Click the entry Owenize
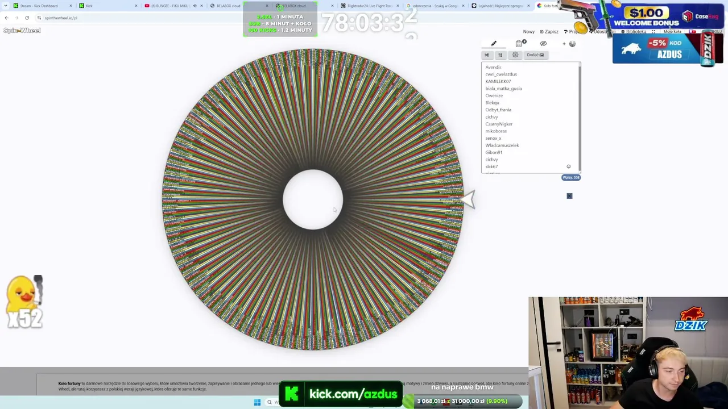 click(x=494, y=95)
